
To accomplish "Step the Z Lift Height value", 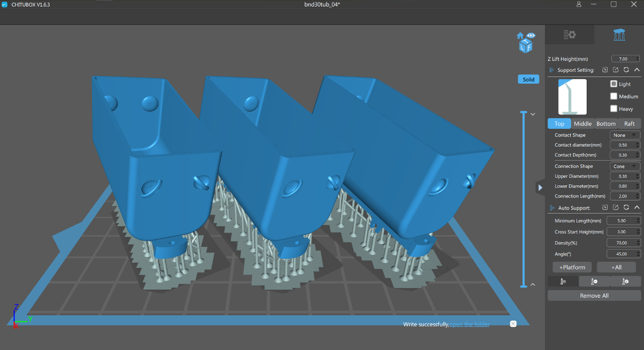I will pyautogui.click(x=638, y=59).
